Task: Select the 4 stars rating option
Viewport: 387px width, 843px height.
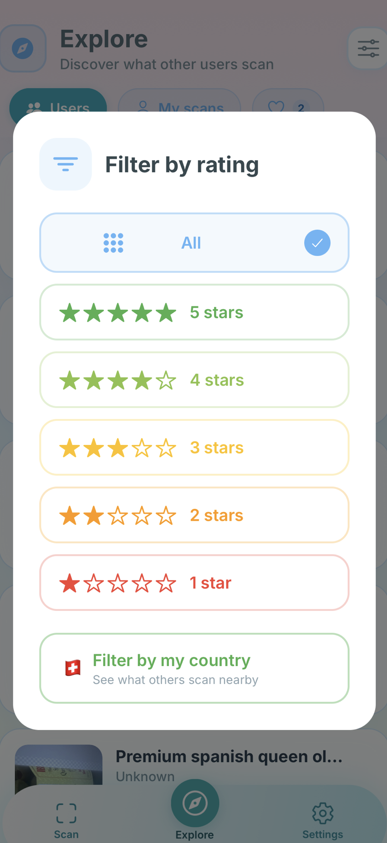Action: point(194,379)
